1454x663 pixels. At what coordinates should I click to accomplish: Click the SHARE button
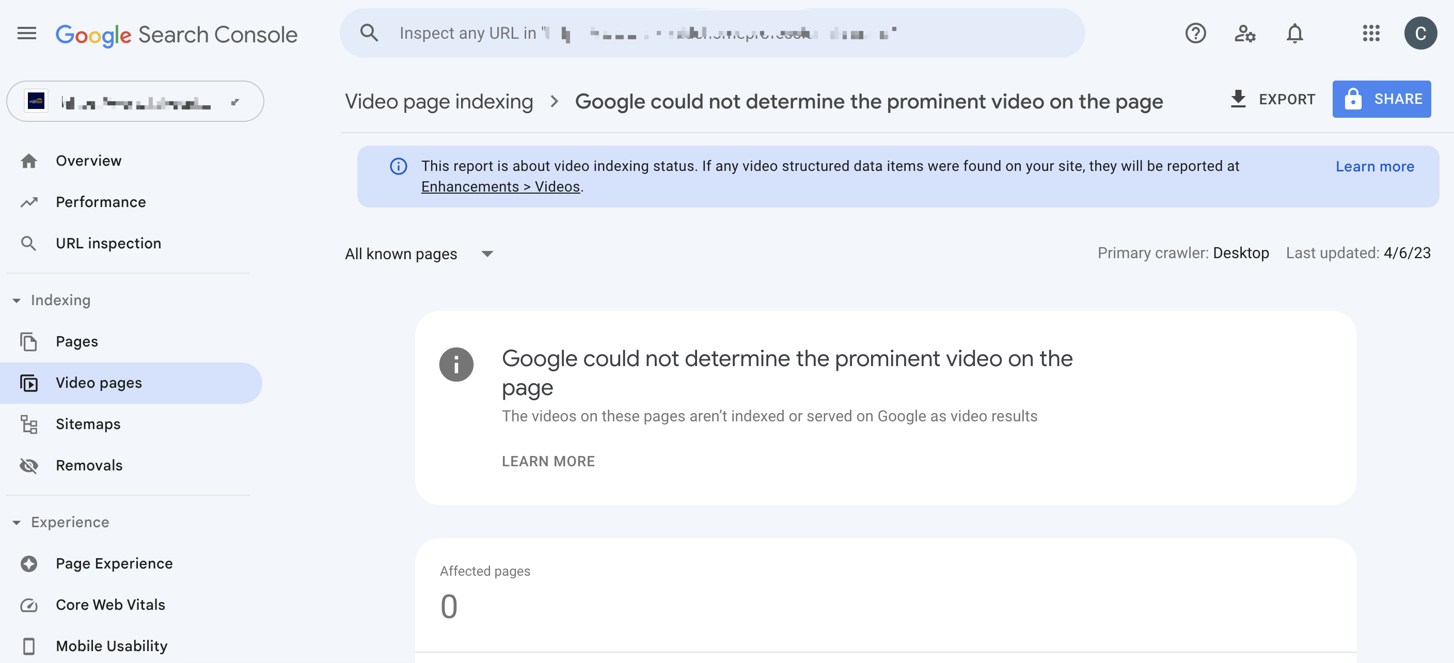point(1381,99)
